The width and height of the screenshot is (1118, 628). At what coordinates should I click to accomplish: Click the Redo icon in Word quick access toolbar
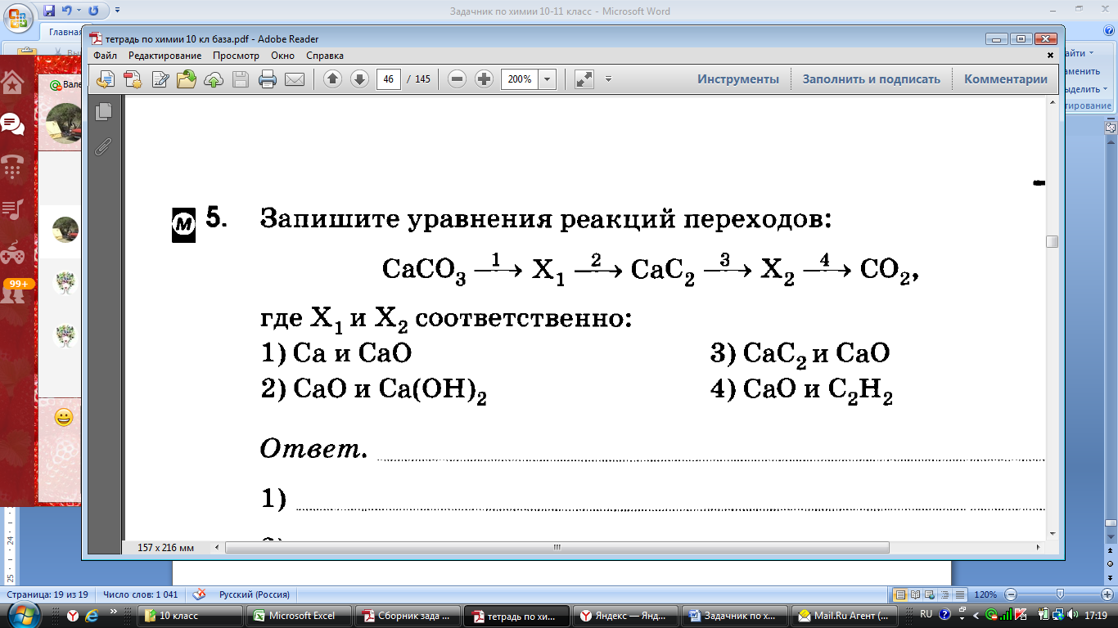click(93, 11)
